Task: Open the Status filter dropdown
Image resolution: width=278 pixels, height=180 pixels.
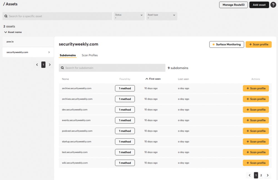Action: pyautogui.click(x=129, y=16)
